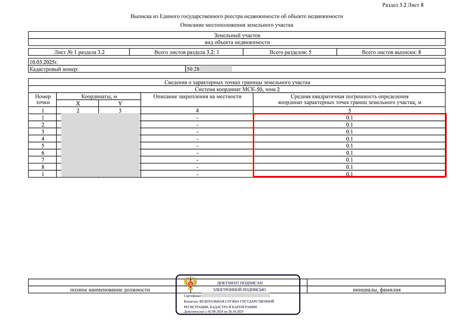474x325 pixels.
Task: Click the dash in point 3's description cell
Action: pos(197,132)
